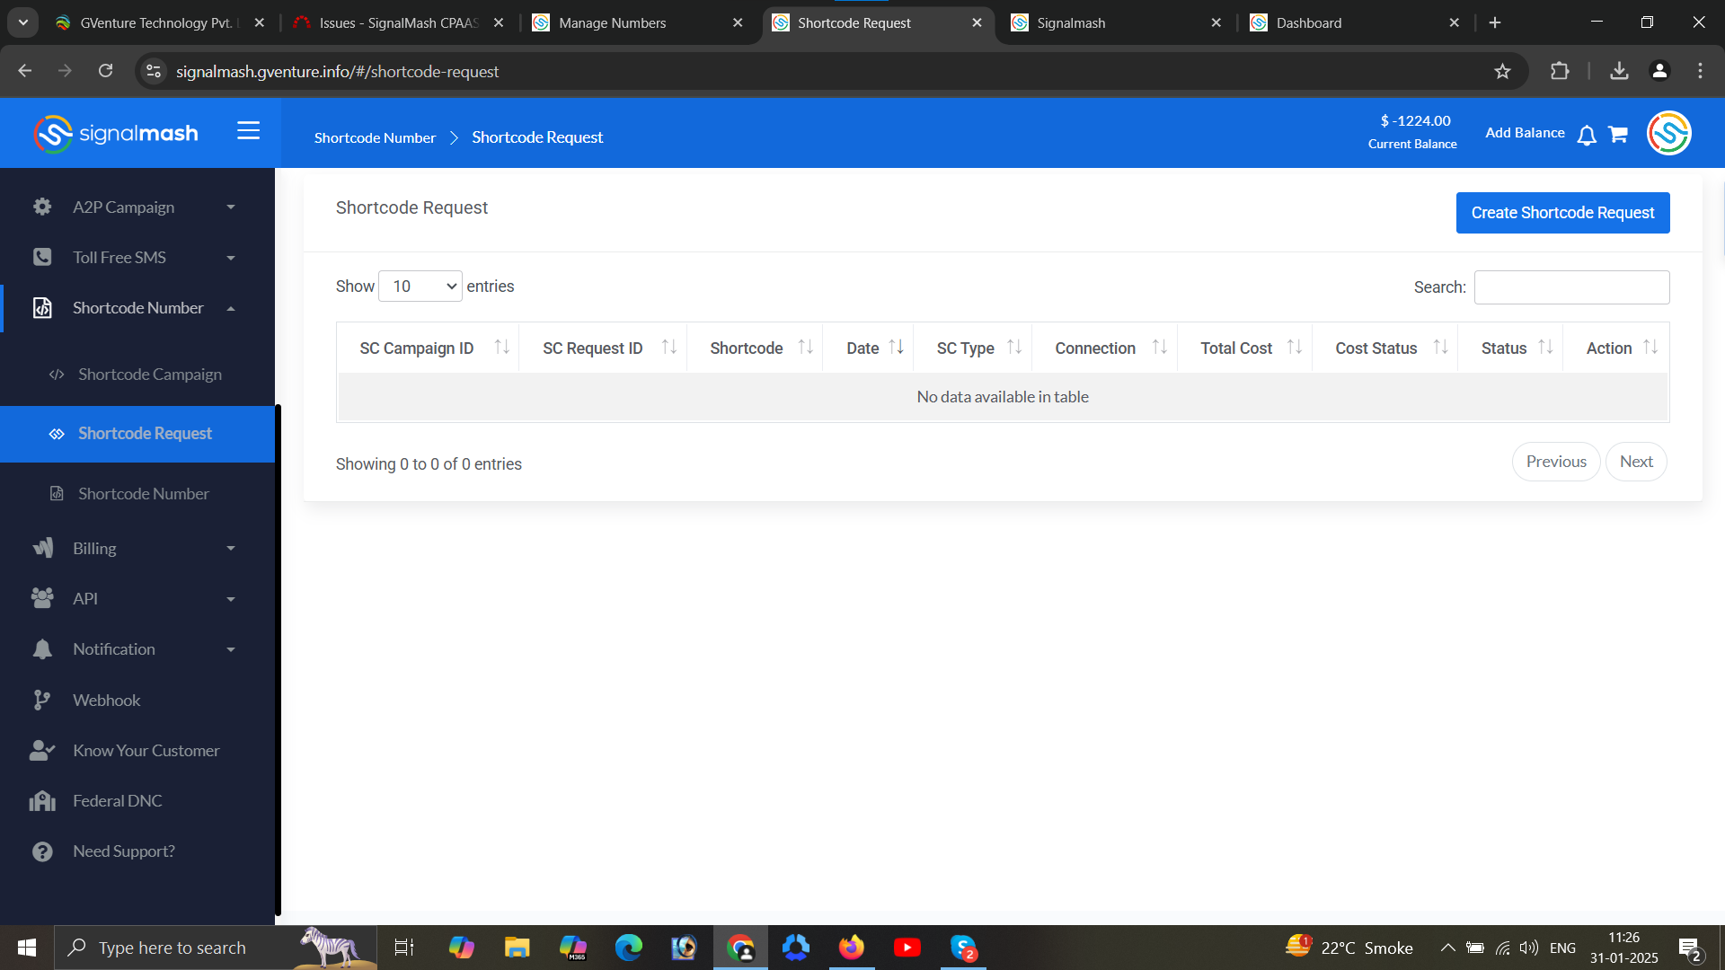The width and height of the screenshot is (1725, 970).
Task: Open Skype from taskbar
Action: click(x=963, y=948)
